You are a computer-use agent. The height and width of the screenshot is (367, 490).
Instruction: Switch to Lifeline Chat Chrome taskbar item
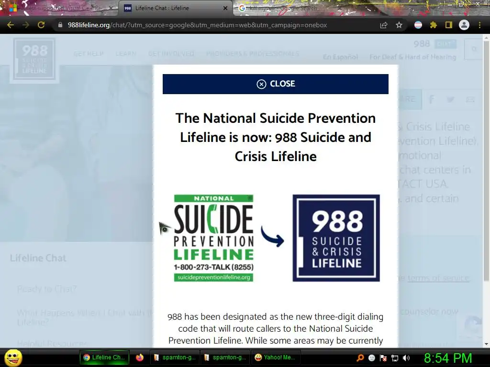(104, 357)
